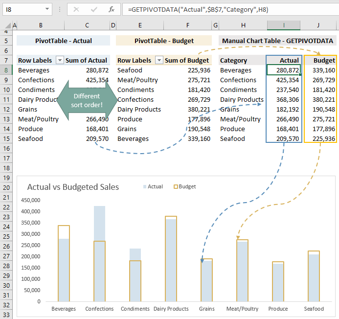Click the Actual legend marker in chart
339x319 pixels.
pos(145,186)
